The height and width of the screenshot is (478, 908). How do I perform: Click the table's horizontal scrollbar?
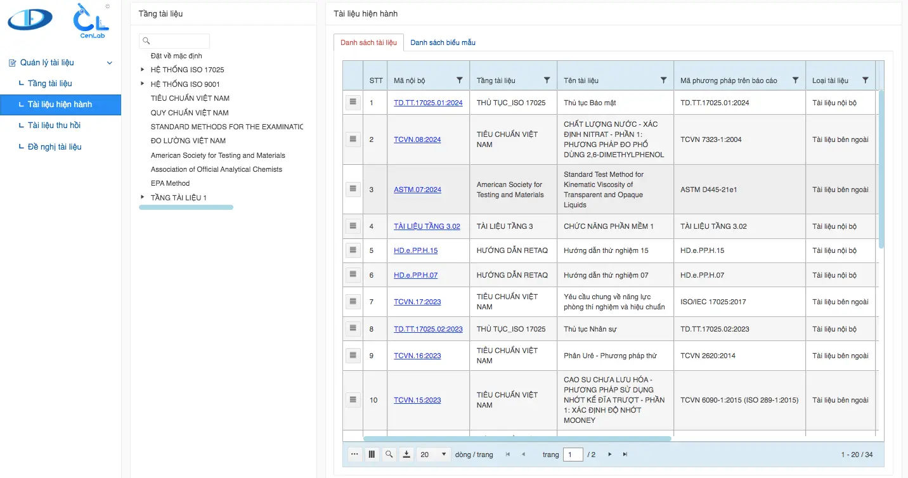click(x=517, y=438)
